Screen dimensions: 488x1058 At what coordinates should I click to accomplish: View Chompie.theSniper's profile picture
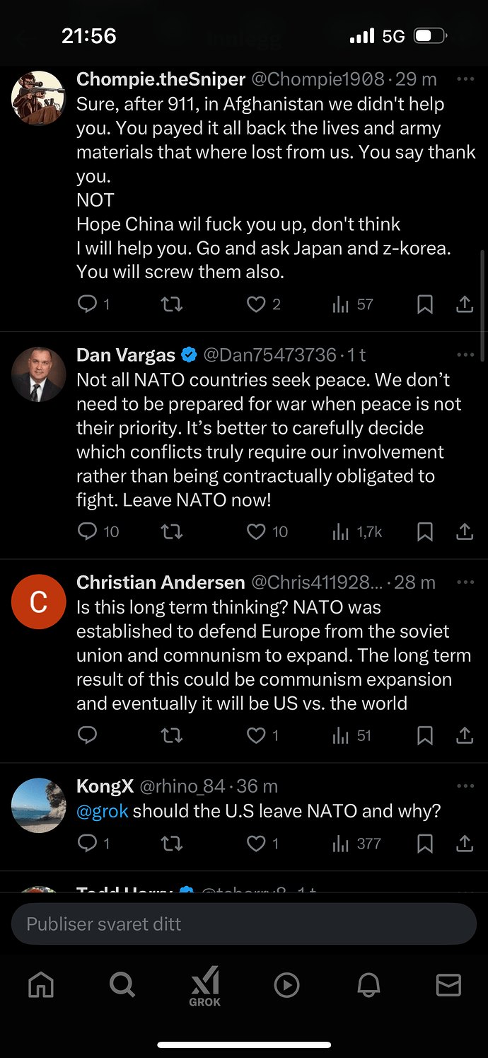(38, 98)
